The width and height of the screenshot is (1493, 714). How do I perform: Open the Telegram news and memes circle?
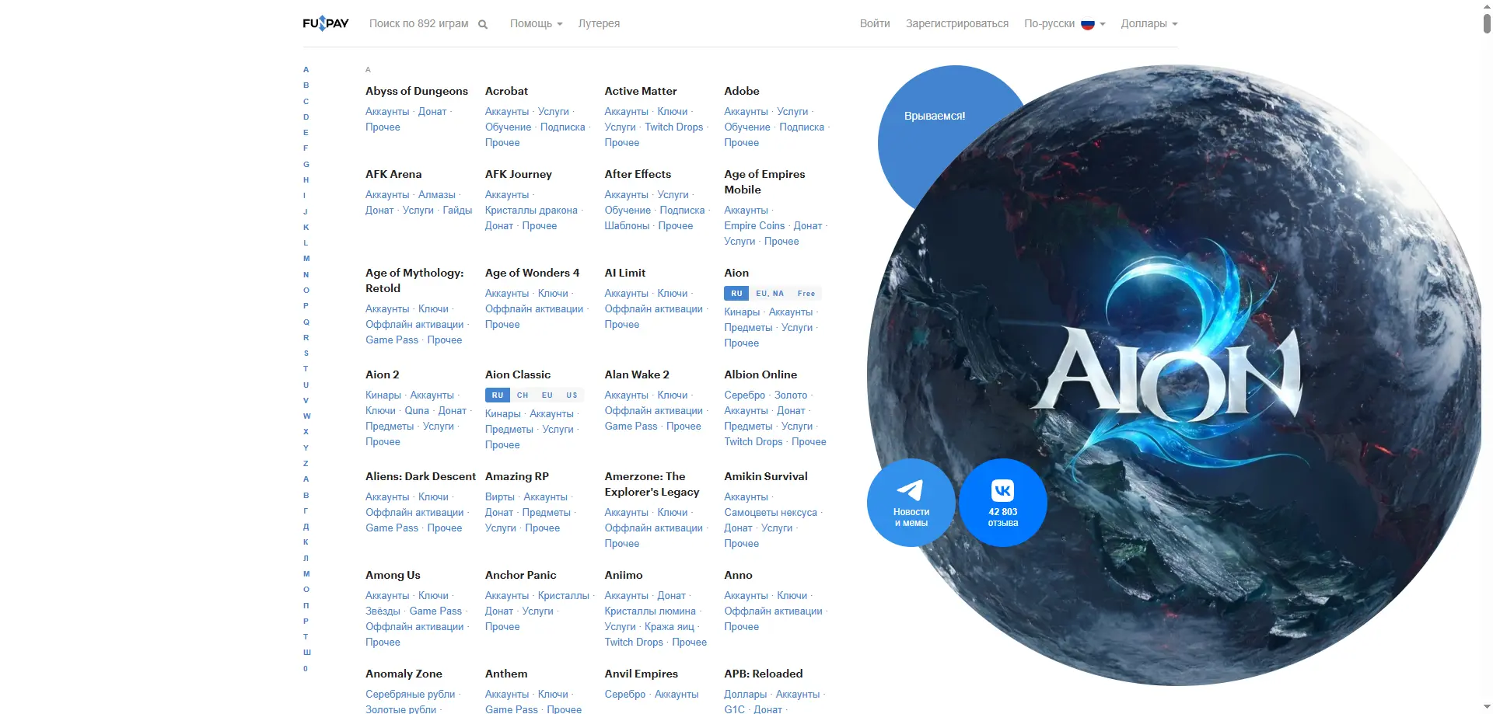tap(911, 503)
